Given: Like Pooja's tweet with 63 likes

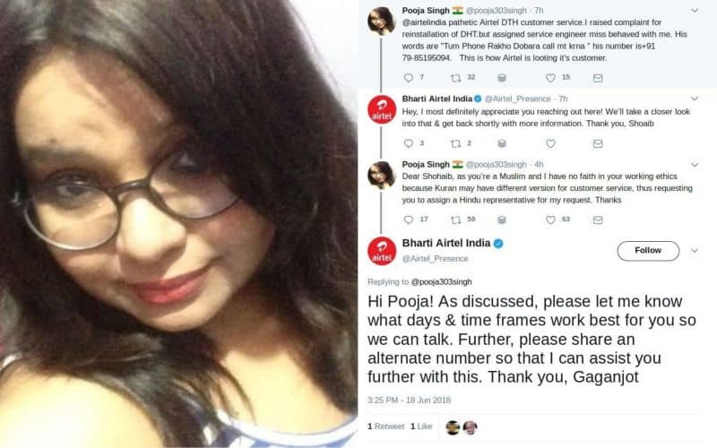Looking at the screenshot, I should pos(550,220).
